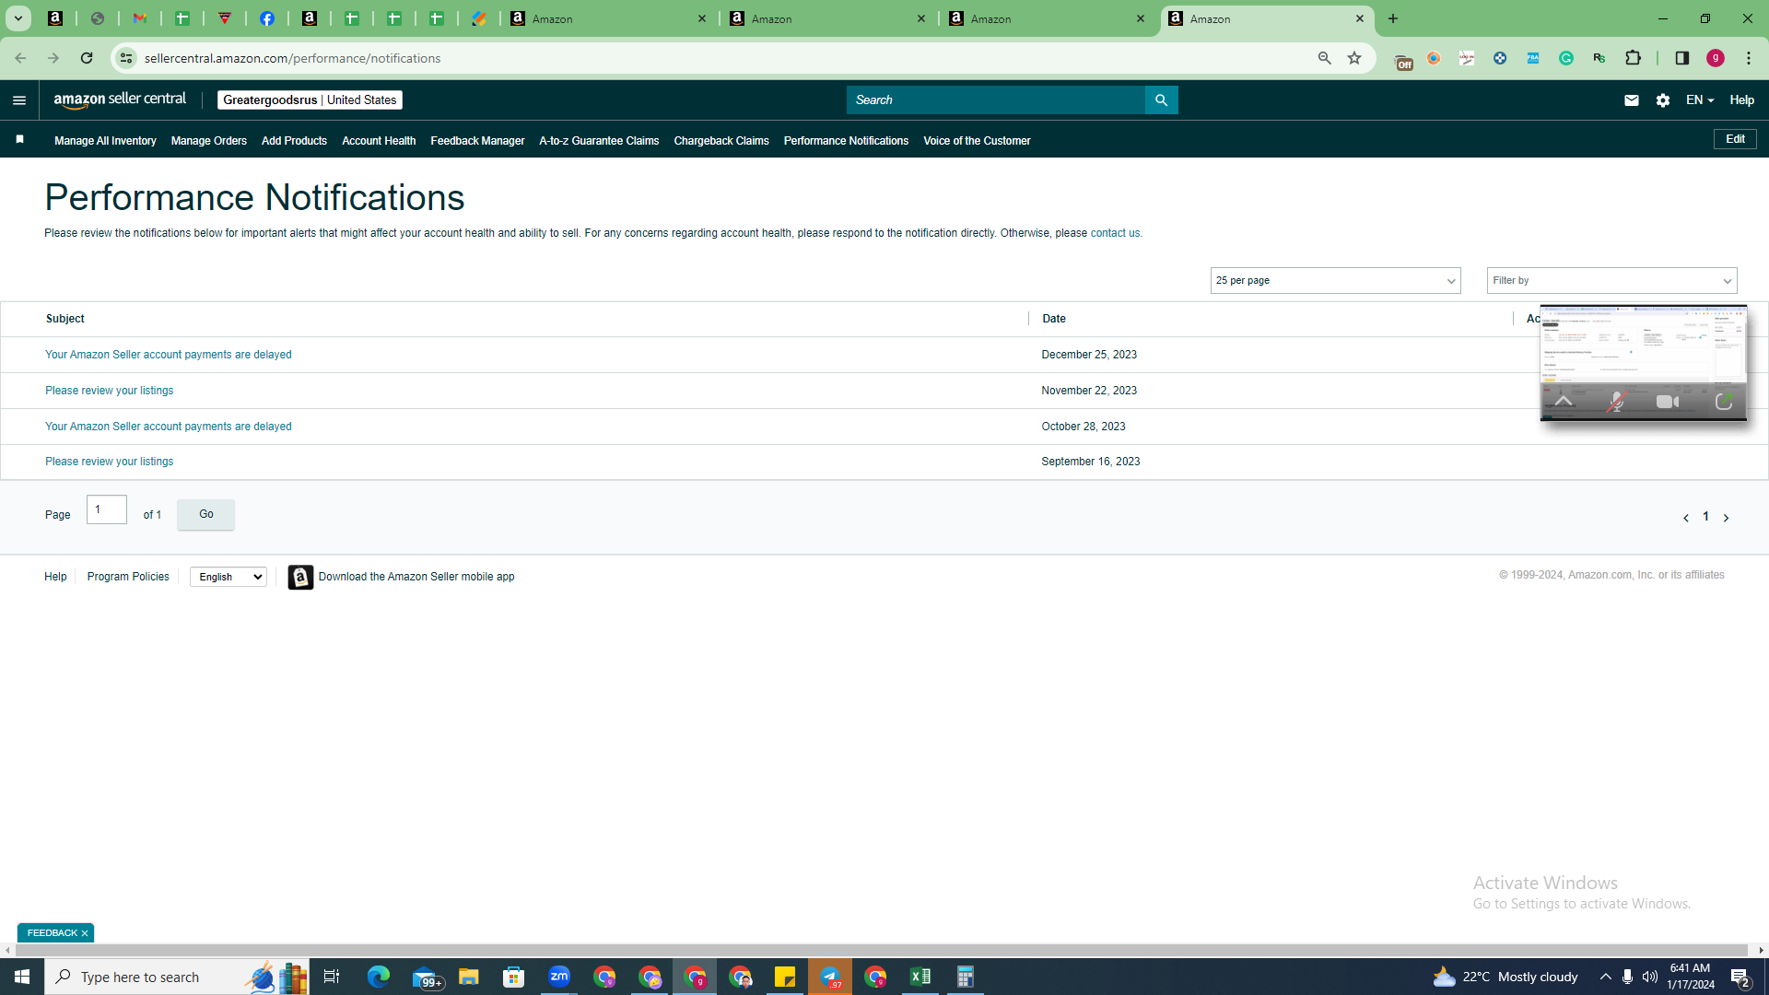Go to Account Health
This screenshot has height=995, width=1769.
(x=379, y=141)
